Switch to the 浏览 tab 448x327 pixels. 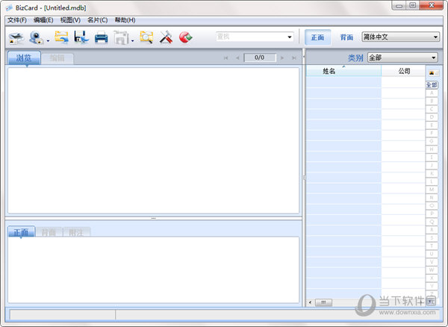click(x=24, y=58)
